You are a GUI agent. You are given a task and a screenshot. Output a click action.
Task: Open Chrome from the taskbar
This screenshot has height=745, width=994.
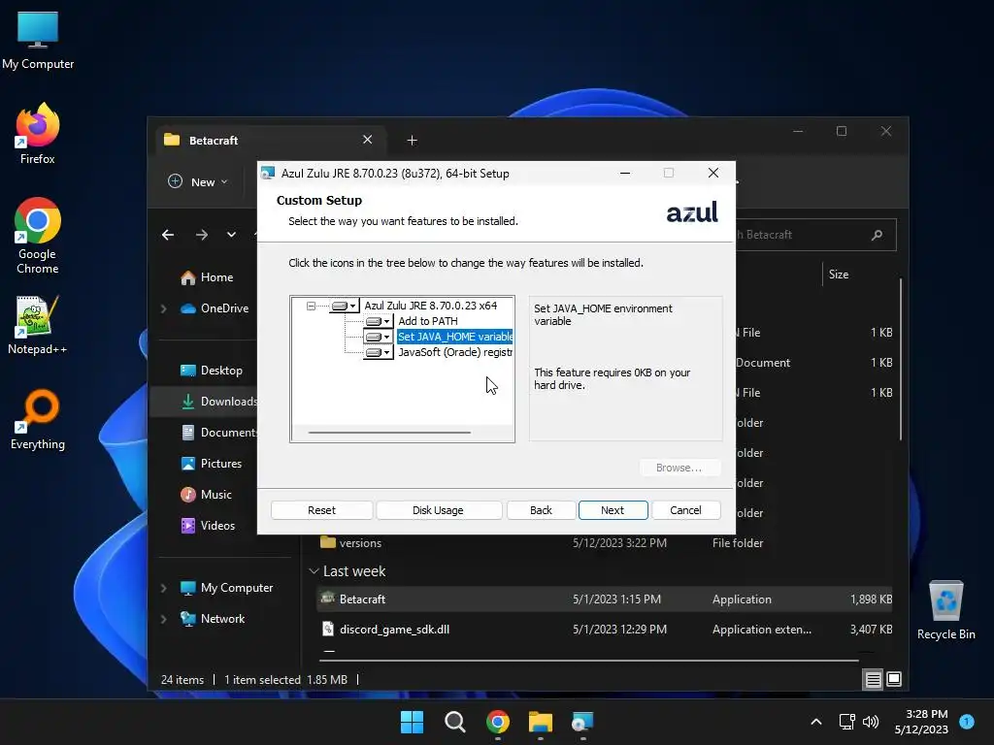pos(498,722)
